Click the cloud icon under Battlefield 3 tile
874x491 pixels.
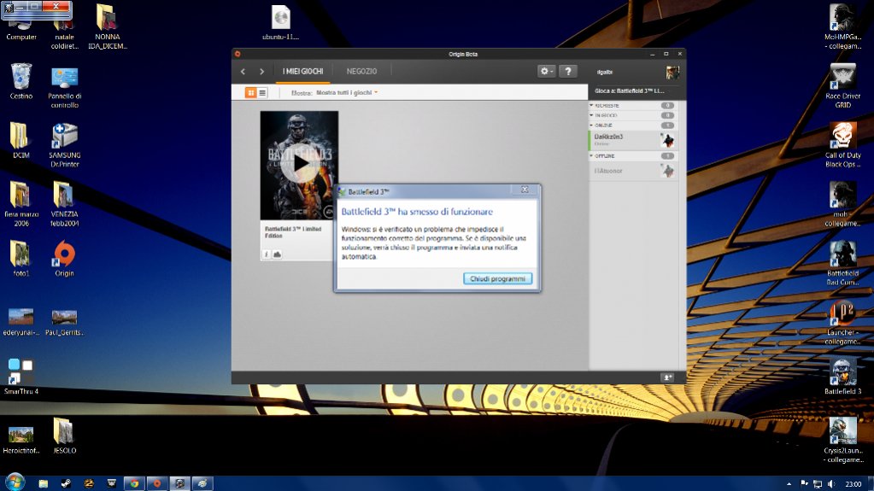point(277,254)
